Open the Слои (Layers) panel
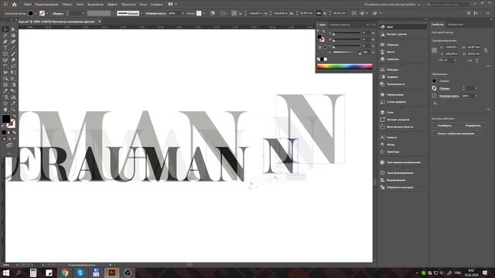This screenshot has width=495, height=278. pos(390,112)
